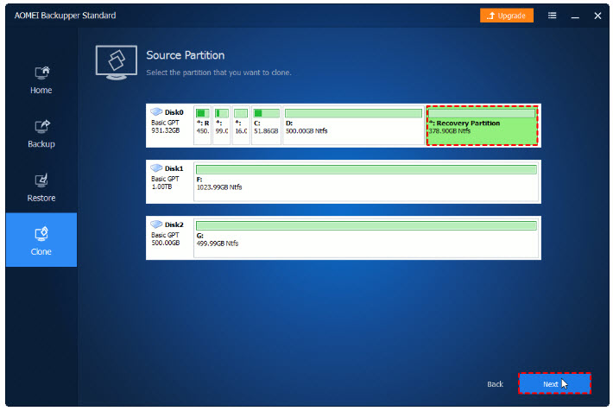
Task: Select the F: 1023.99GB partition on Disk1
Action: (x=366, y=182)
